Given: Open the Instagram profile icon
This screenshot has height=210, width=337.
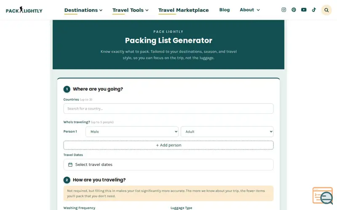Looking at the screenshot, I should click(284, 10).
